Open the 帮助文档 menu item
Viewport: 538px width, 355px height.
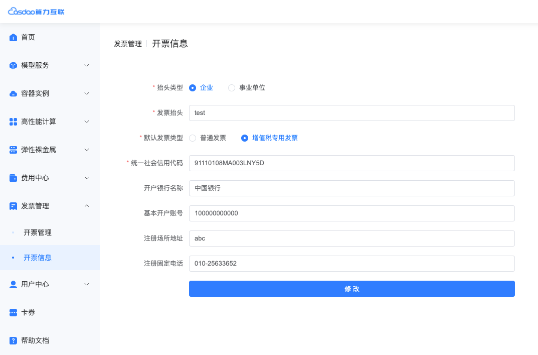click(x=50, y=340)
